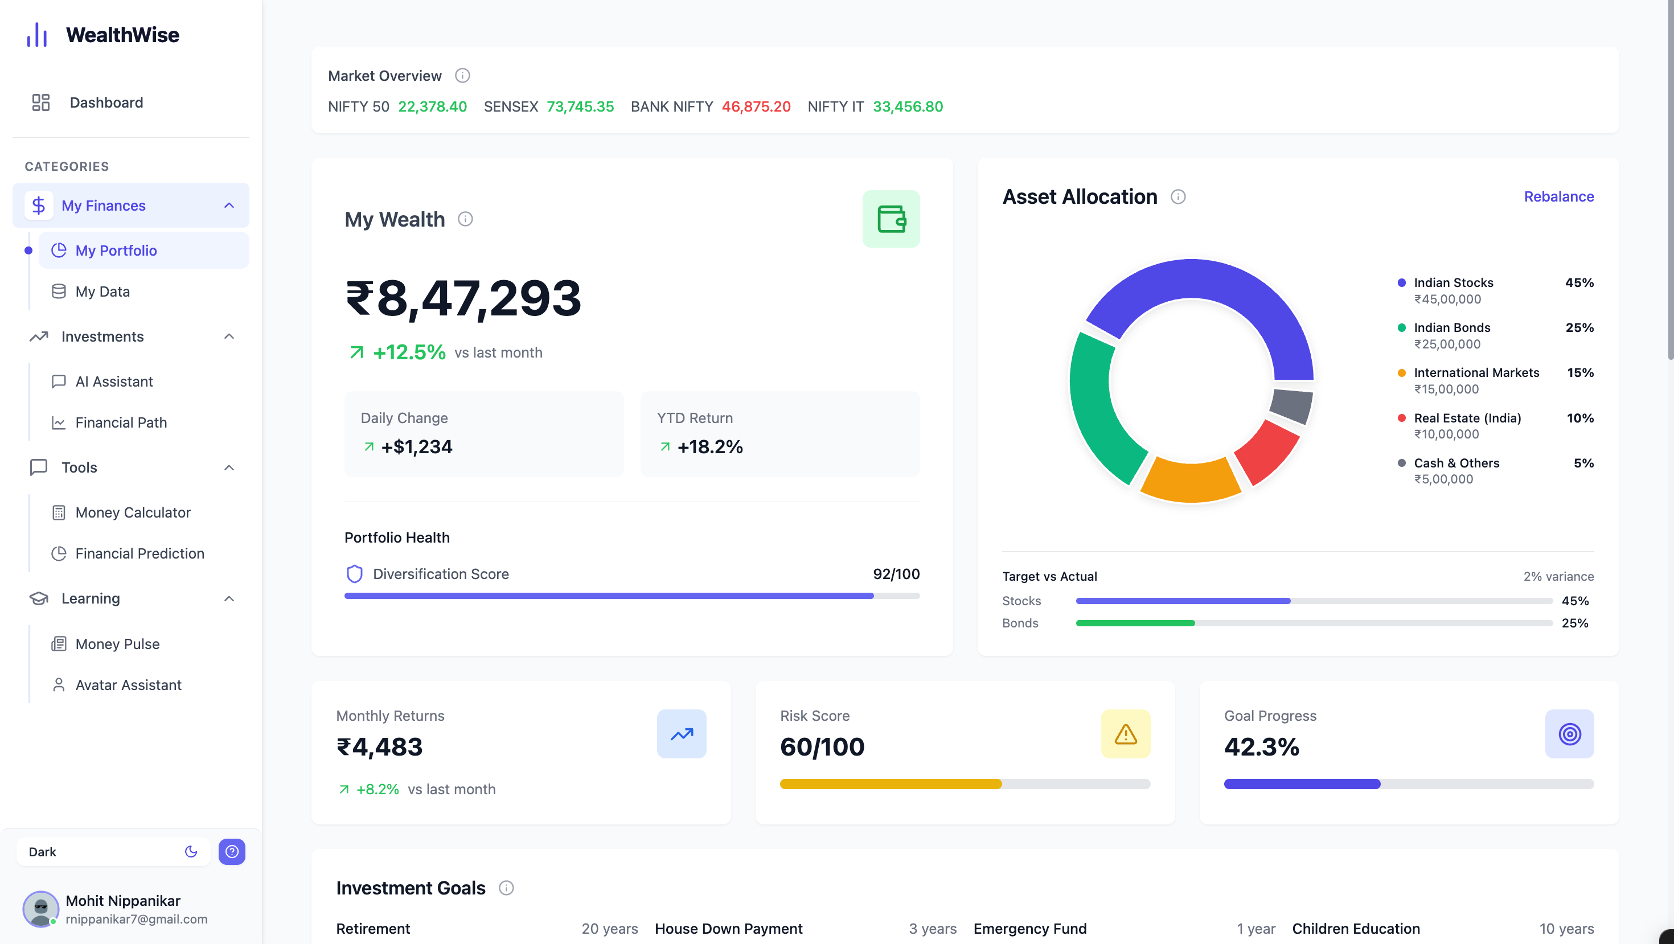This screenshot has width=1674, height=944.
Task: Click the info icon beside Asset Allocation
Action: pos(1177,197)
